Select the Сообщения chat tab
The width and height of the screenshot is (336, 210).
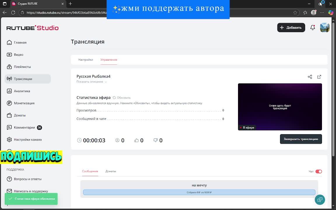[90, 171]
